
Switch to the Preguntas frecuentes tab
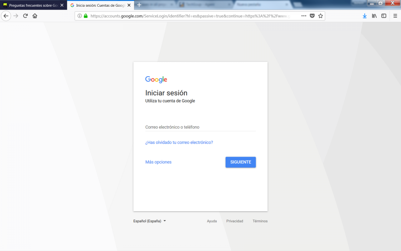click(x=33, y=5)
